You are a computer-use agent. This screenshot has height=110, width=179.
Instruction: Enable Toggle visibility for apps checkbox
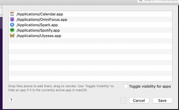[126, 86]
